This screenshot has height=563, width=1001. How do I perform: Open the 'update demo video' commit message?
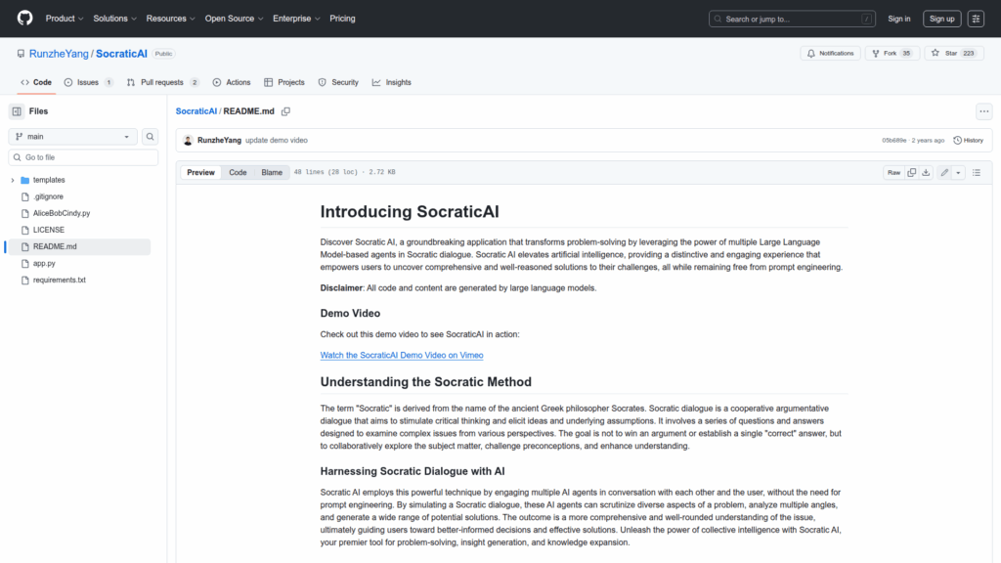(x=277, y=141)
